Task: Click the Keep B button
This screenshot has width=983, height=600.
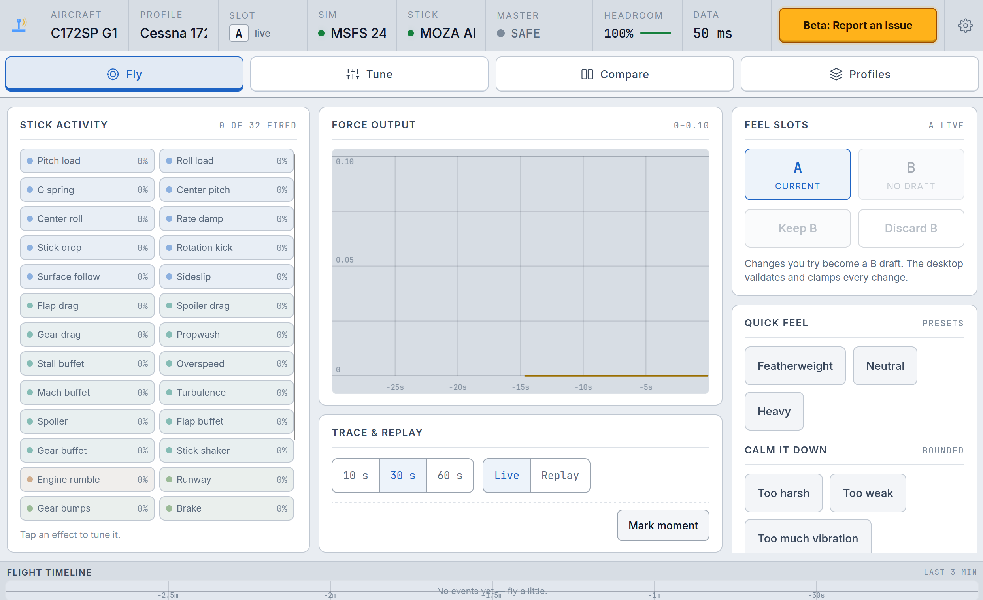Action: 798,228
